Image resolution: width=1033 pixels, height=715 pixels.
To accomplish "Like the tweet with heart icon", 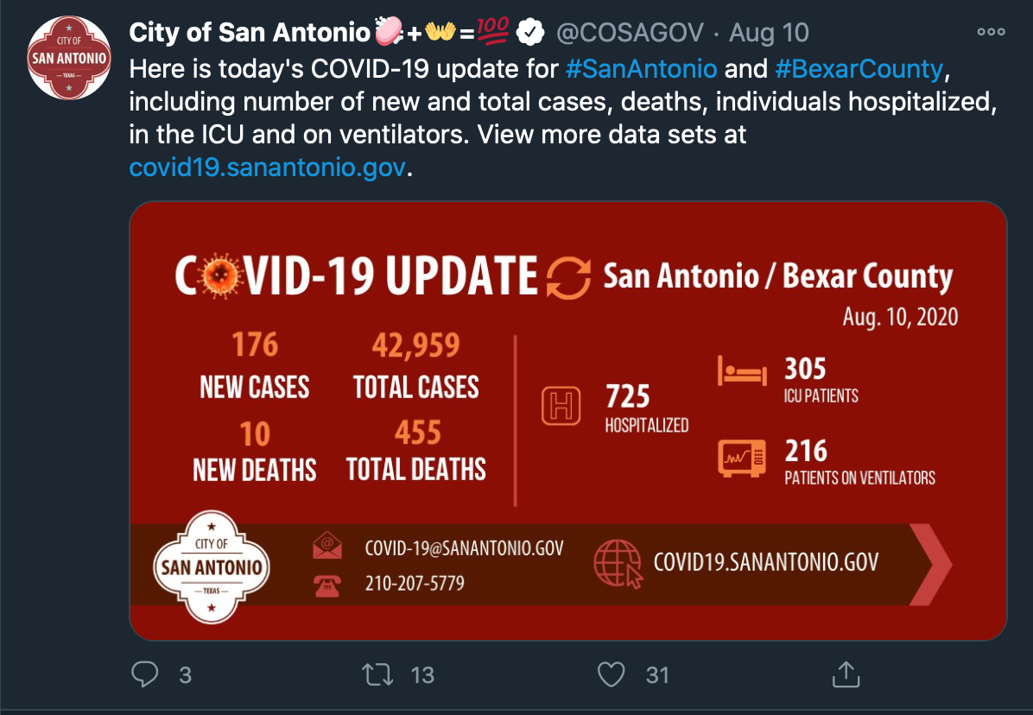I will coord(612,674).
